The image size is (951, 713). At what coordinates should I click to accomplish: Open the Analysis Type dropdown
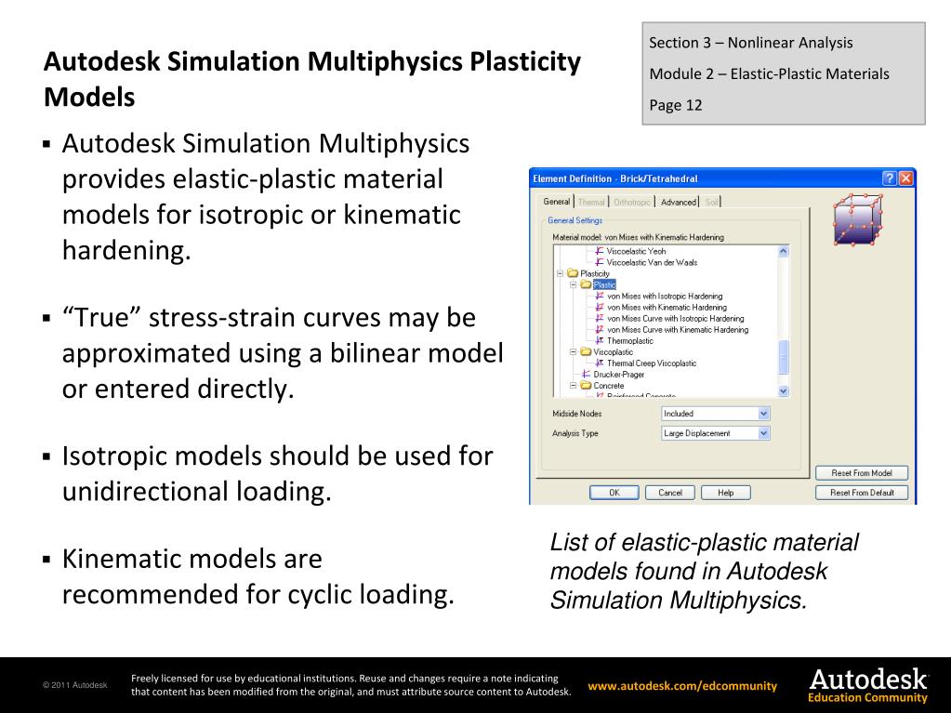coord(764,433)
